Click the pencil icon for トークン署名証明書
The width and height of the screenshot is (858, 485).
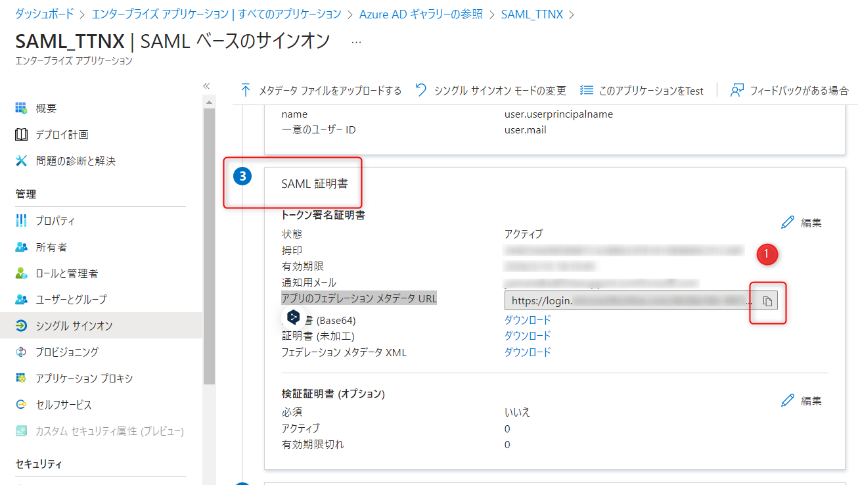(788, 223)
